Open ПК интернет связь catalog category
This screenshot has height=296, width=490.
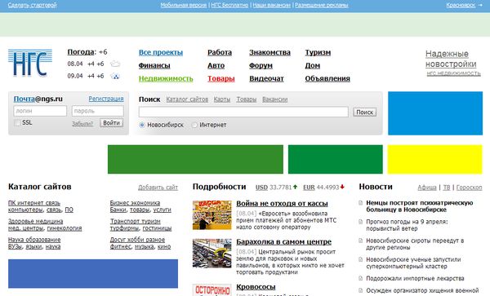click(x=34, y=203)
